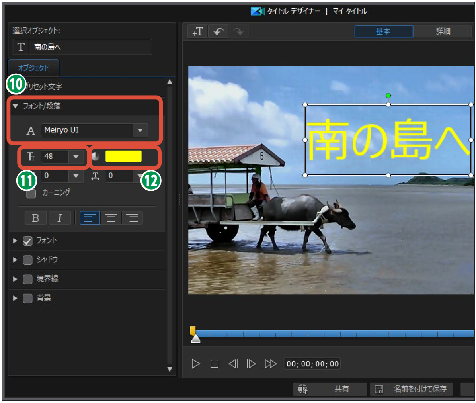Click the Undo arrow icon
This screenshot has height=403, width=476.
click(x=218, y=31)
